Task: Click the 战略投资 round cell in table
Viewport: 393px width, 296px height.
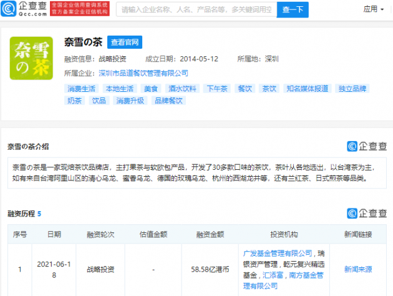Action: coord(100,269)
